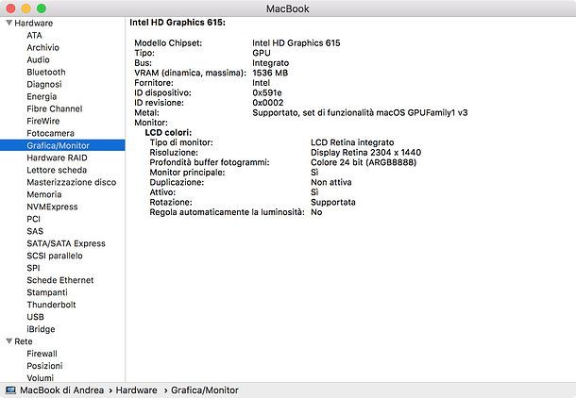This screenshot has height=398, width=576.
Task: Open Diagnosi in the sidebar
Action: (44, 84)
